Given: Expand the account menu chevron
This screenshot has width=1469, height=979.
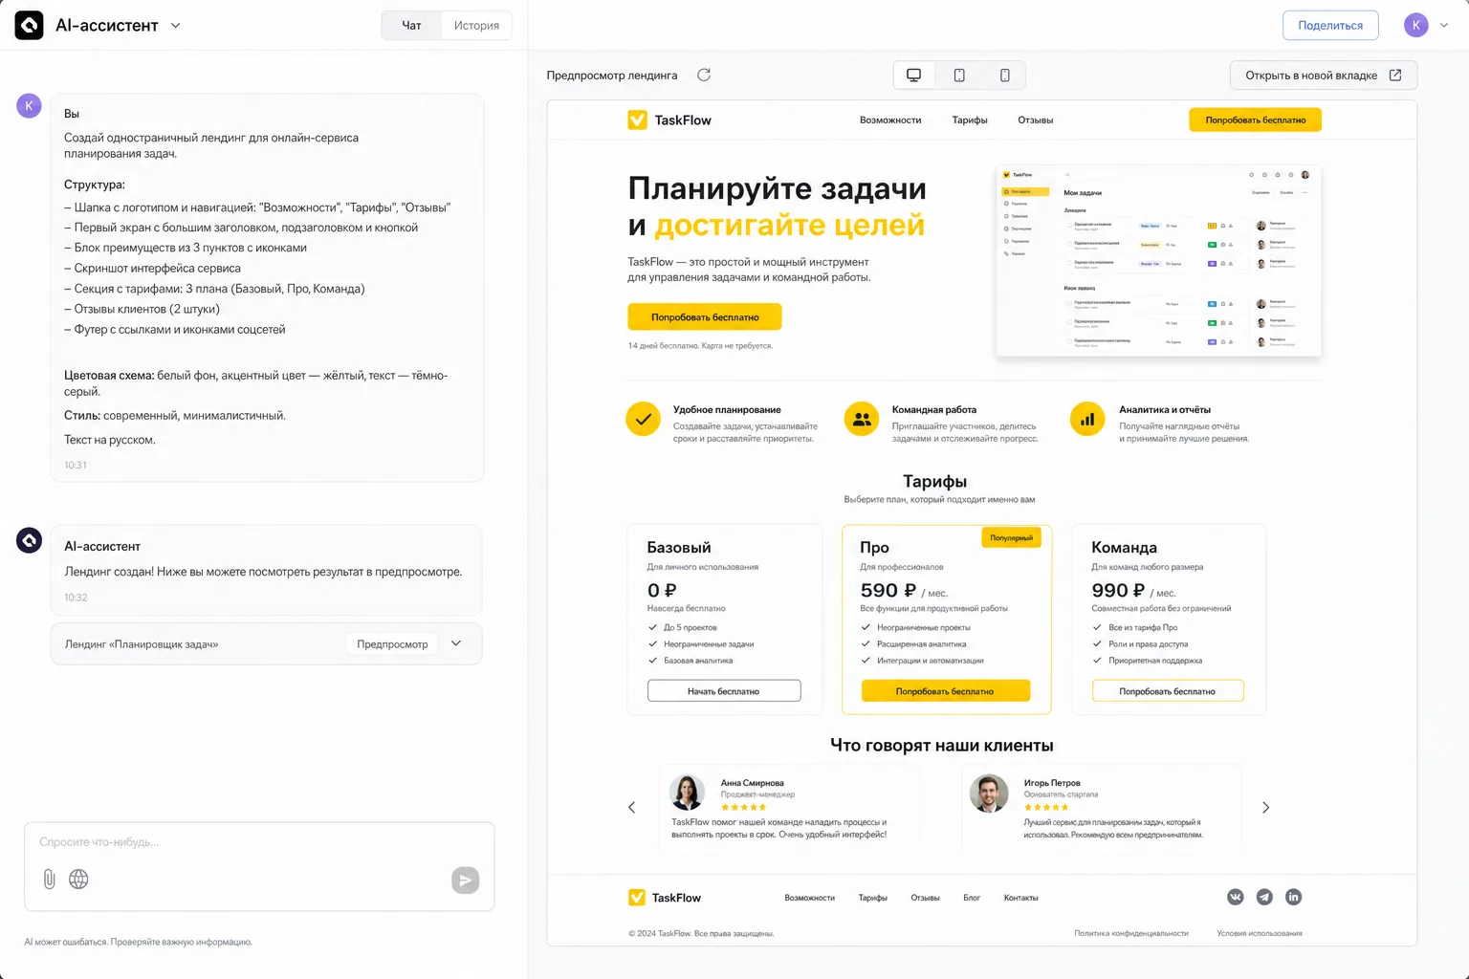Looking at the screenshot, I should point(1444,26).
